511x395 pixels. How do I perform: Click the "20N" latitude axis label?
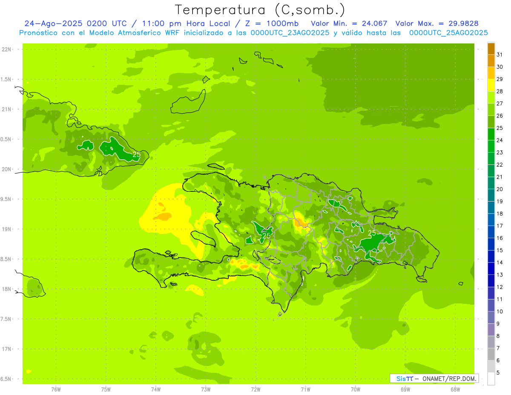(6, 169)
